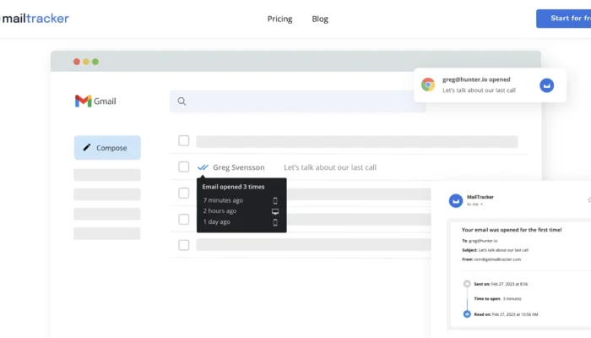Click the blue double-check tracking icon
The width and height of the screenshot is (591, 338).
(203, 167)
